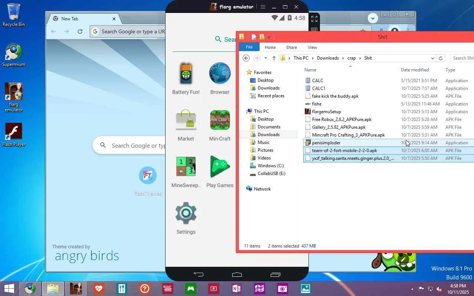
Task: Open the Health app from the taskbar
Action: [99, 289]
